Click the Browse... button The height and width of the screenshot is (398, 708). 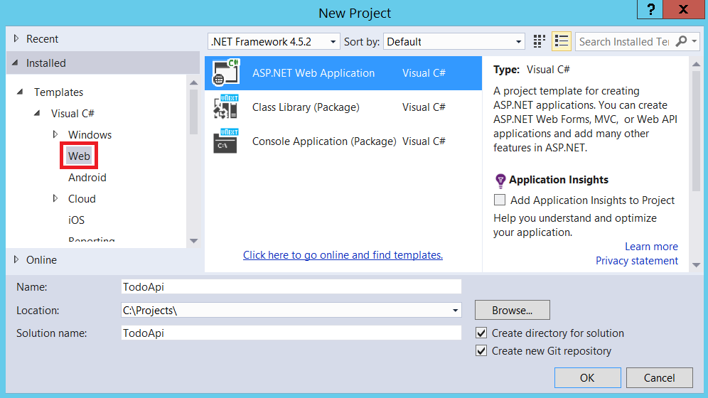(x=512, y=311)
